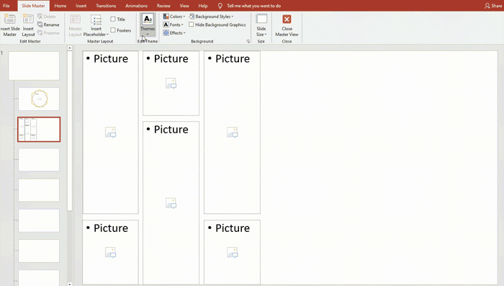The height and width of the screenshot is (286, 504).
Task: Switch to the Animations tab
Action: coord(136,6)
